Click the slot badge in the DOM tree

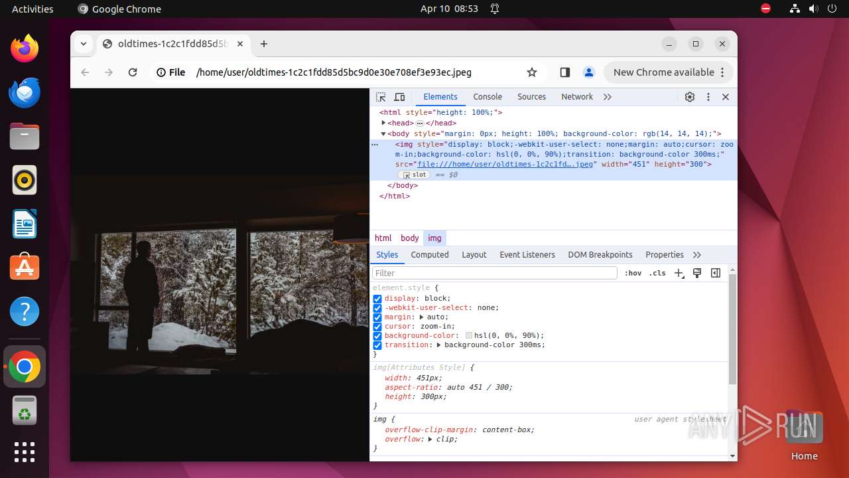pyautogui.click(x=415, y=175)
